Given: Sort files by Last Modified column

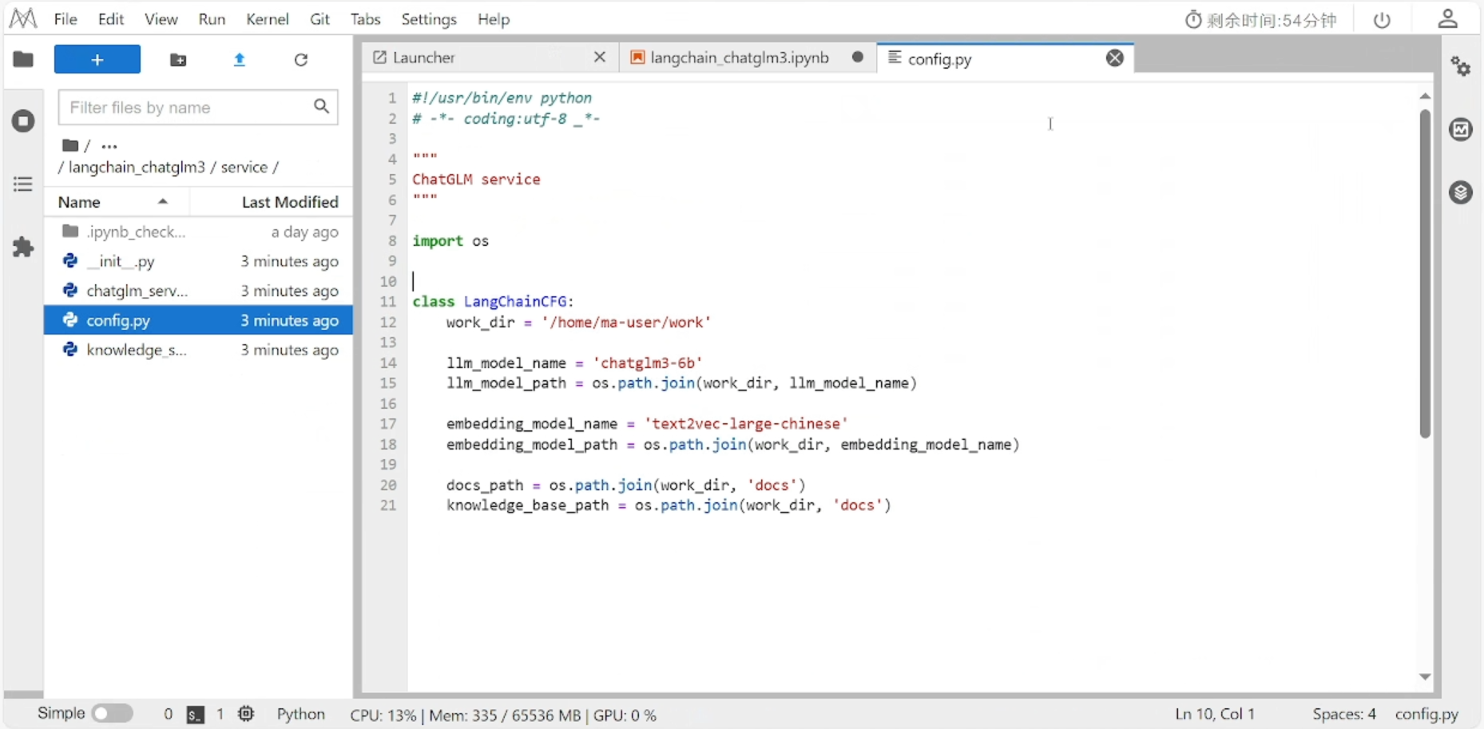Looking at the screenshot, I should (x=272, y=202).
